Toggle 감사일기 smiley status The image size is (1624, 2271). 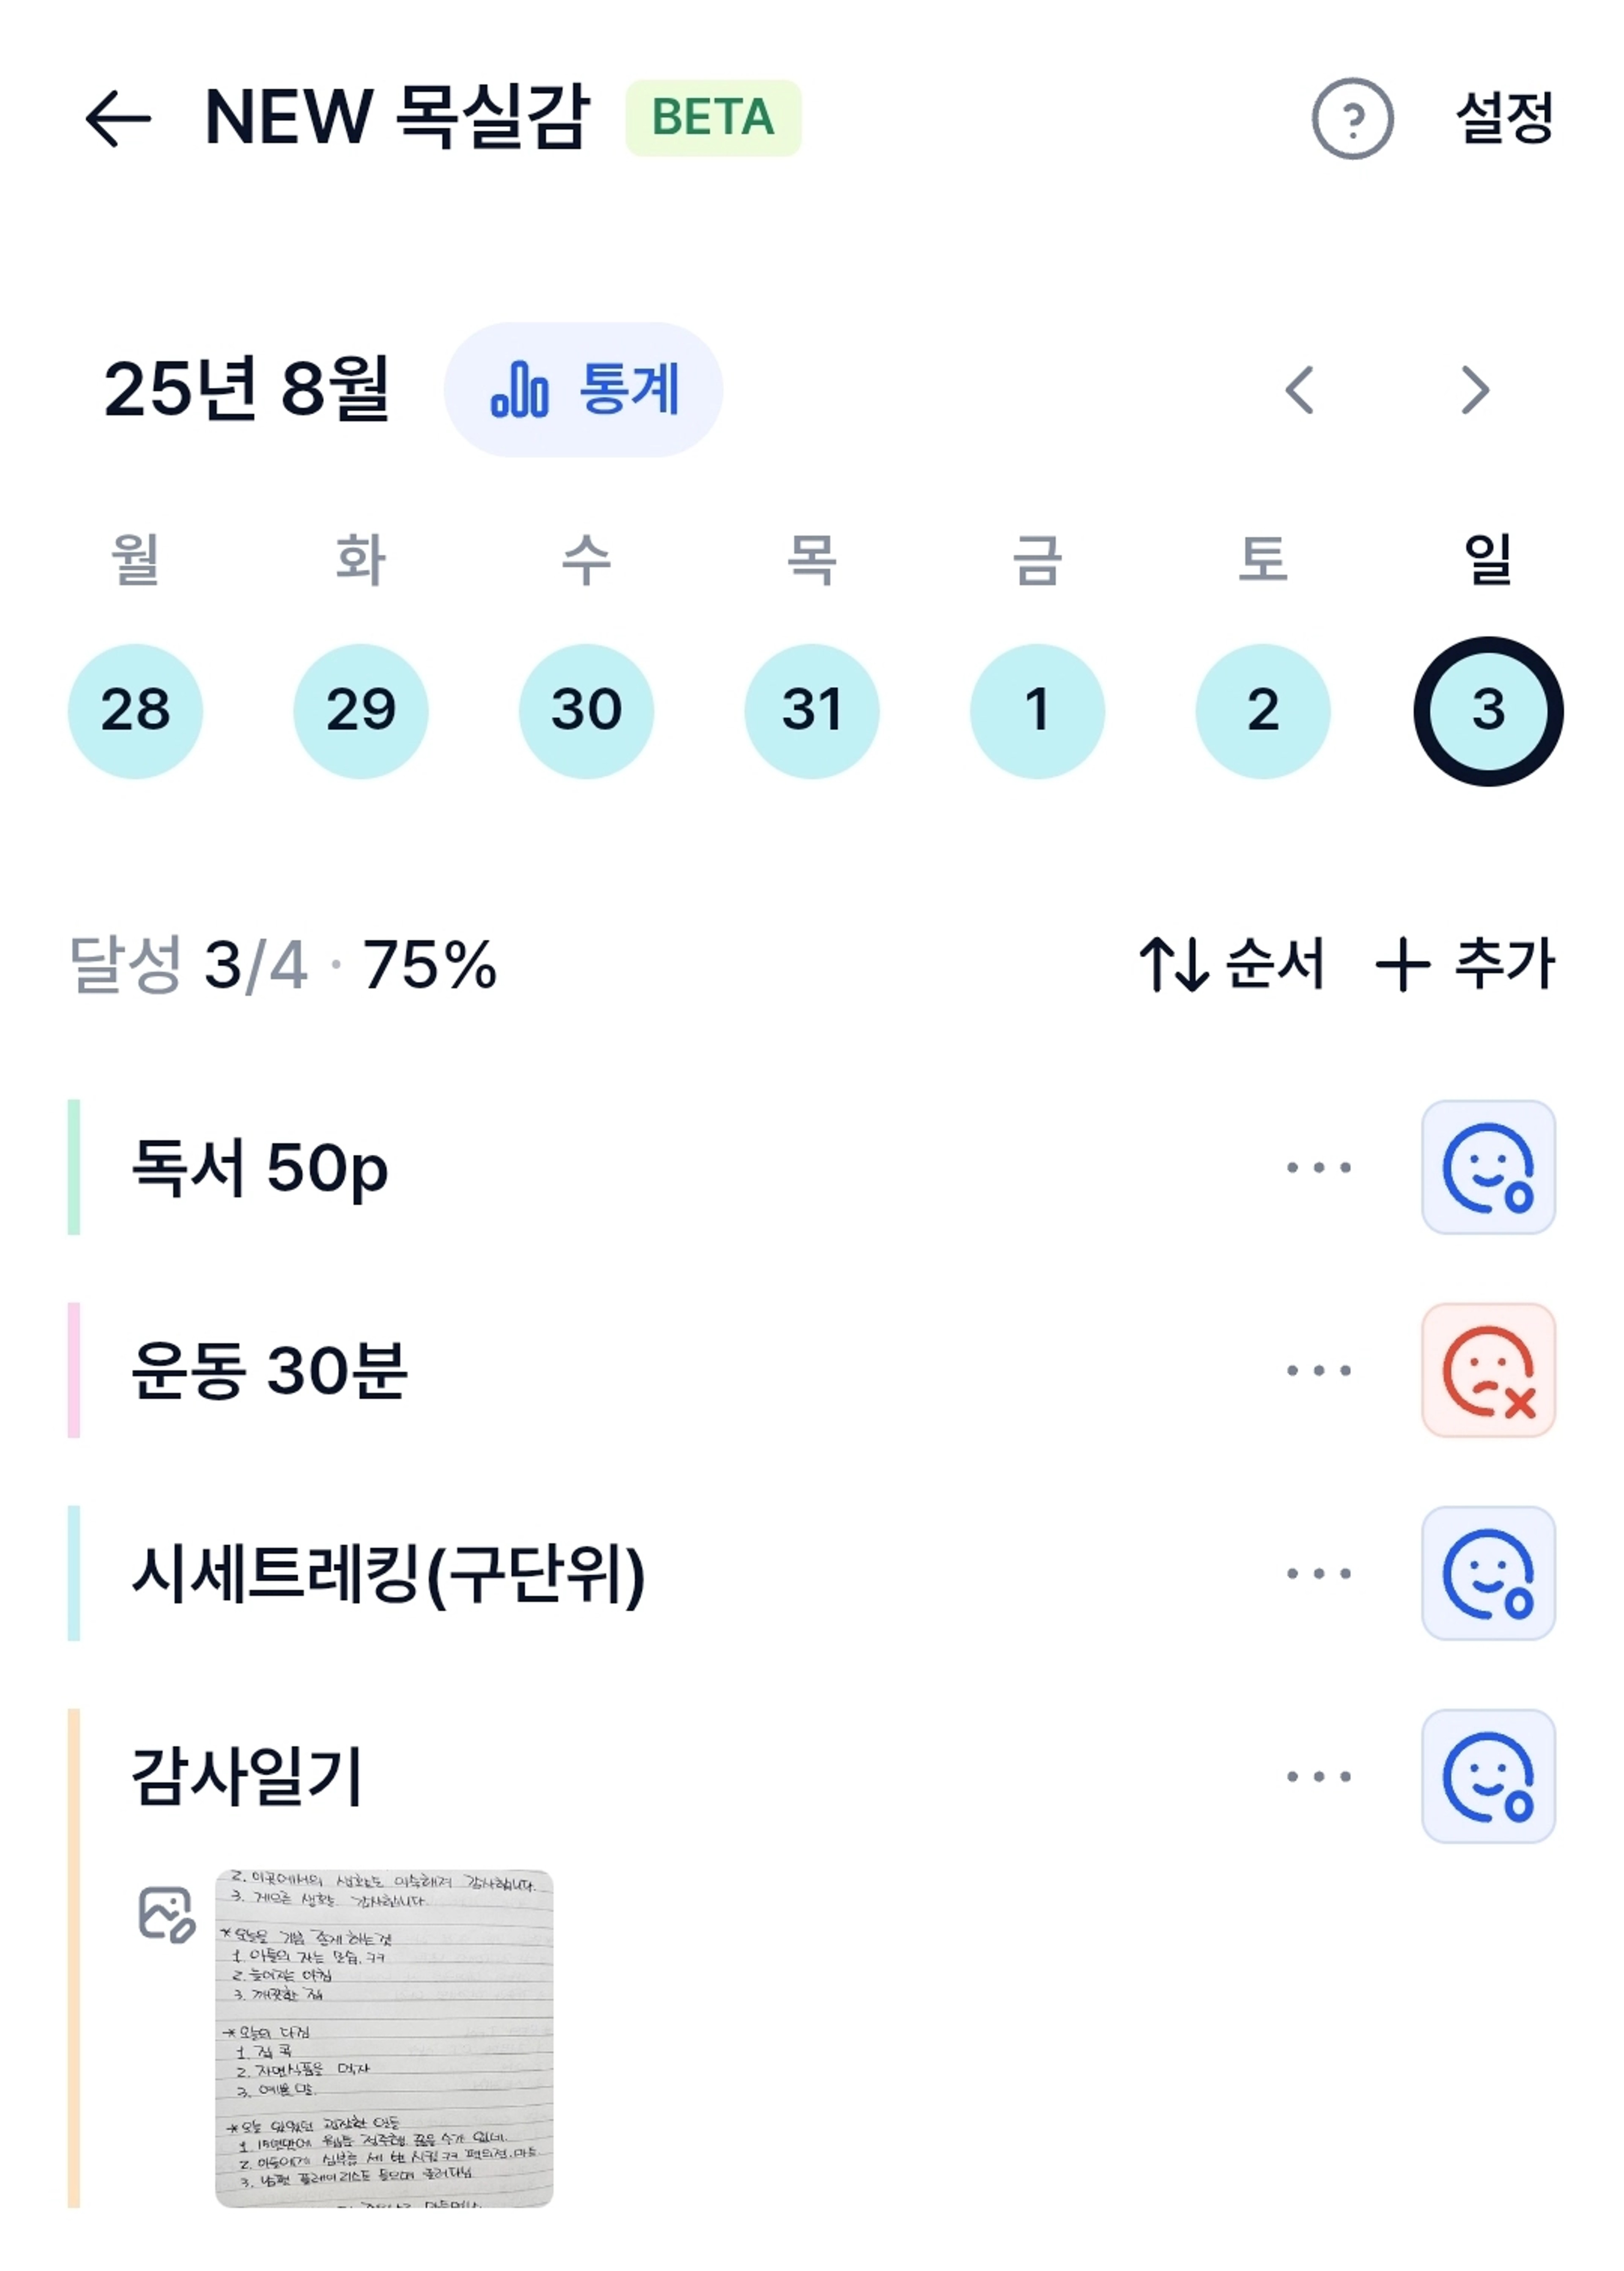tap(1488, 1776)
